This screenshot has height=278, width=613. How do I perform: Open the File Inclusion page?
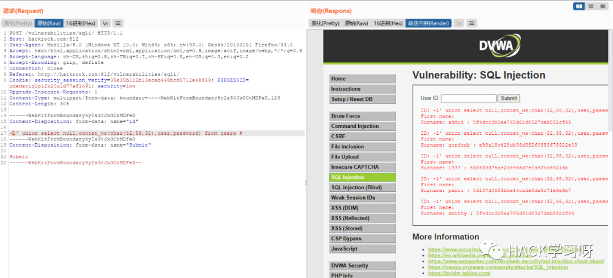[362, 147]
